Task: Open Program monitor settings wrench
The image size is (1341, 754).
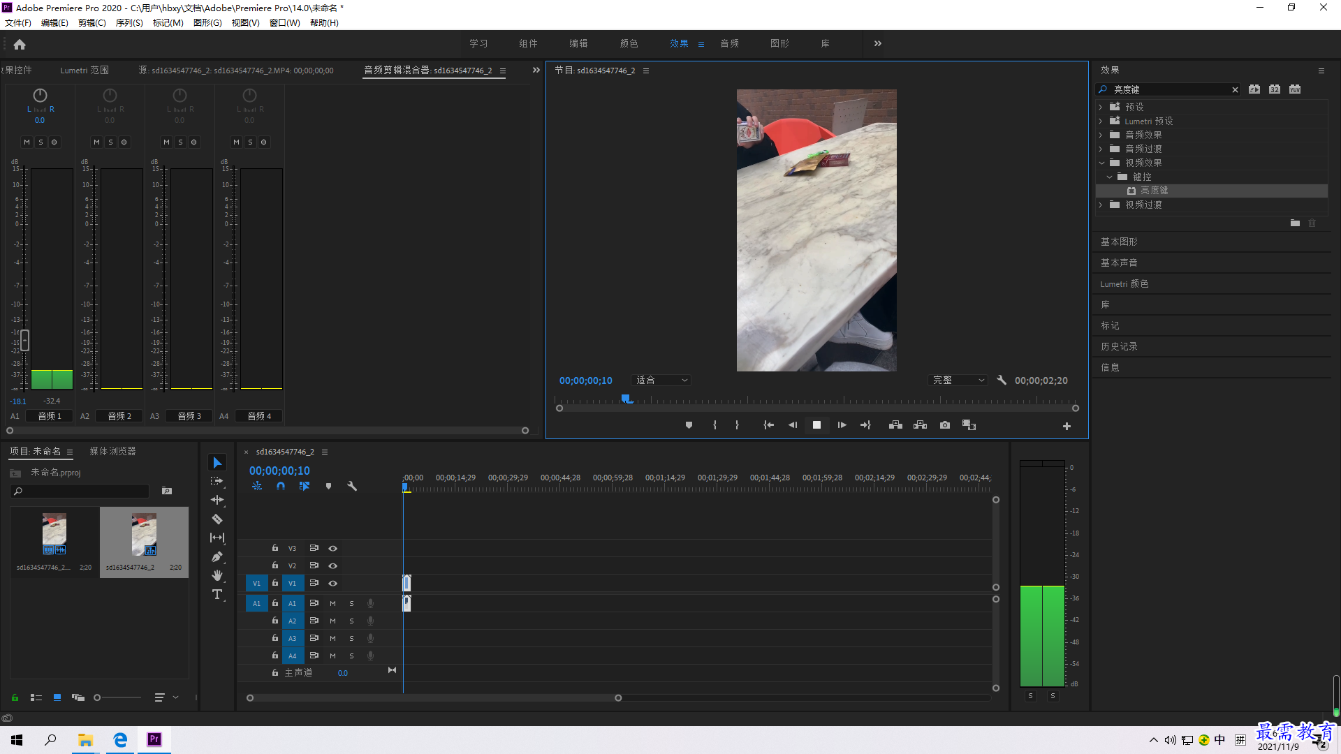Action: [x=1002, y=380]
